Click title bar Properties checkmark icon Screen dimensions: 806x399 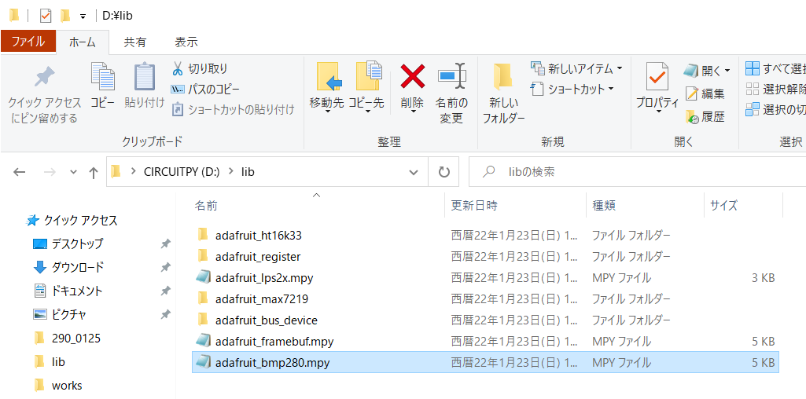tap(46, 16)
